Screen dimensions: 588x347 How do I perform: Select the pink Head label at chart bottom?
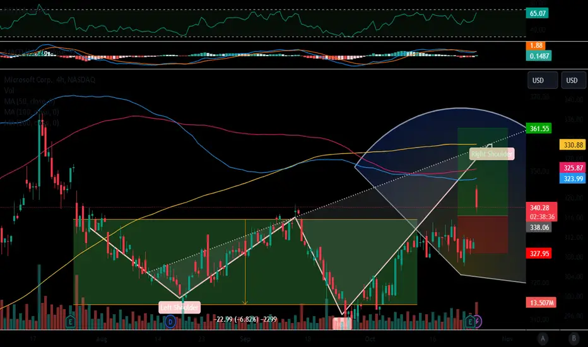342,323
